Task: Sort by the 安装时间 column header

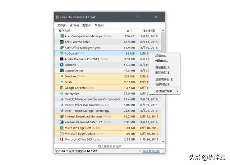Action: [149, 31]
